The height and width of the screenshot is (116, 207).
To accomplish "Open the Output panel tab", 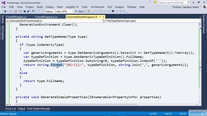I will tap(21, 109).
